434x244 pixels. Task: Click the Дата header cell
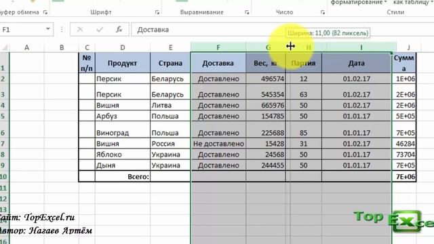(x=357, y=63)
